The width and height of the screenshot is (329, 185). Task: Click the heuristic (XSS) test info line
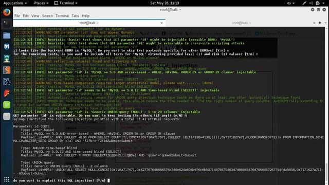tap(129, 43)
